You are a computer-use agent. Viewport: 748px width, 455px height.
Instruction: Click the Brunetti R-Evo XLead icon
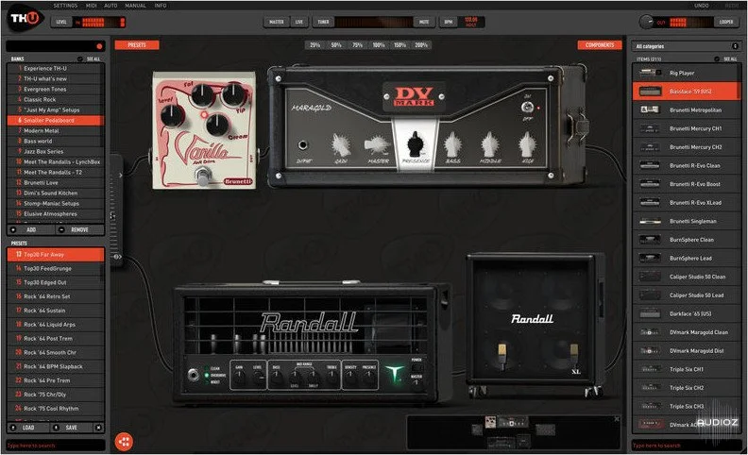650,202
